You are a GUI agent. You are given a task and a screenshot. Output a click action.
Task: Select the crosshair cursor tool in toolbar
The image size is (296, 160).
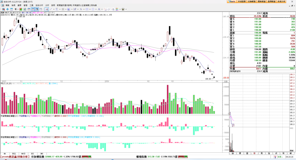(8, 9)
